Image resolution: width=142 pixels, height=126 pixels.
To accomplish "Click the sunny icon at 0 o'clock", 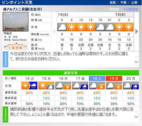I will (x=119, y=27).
